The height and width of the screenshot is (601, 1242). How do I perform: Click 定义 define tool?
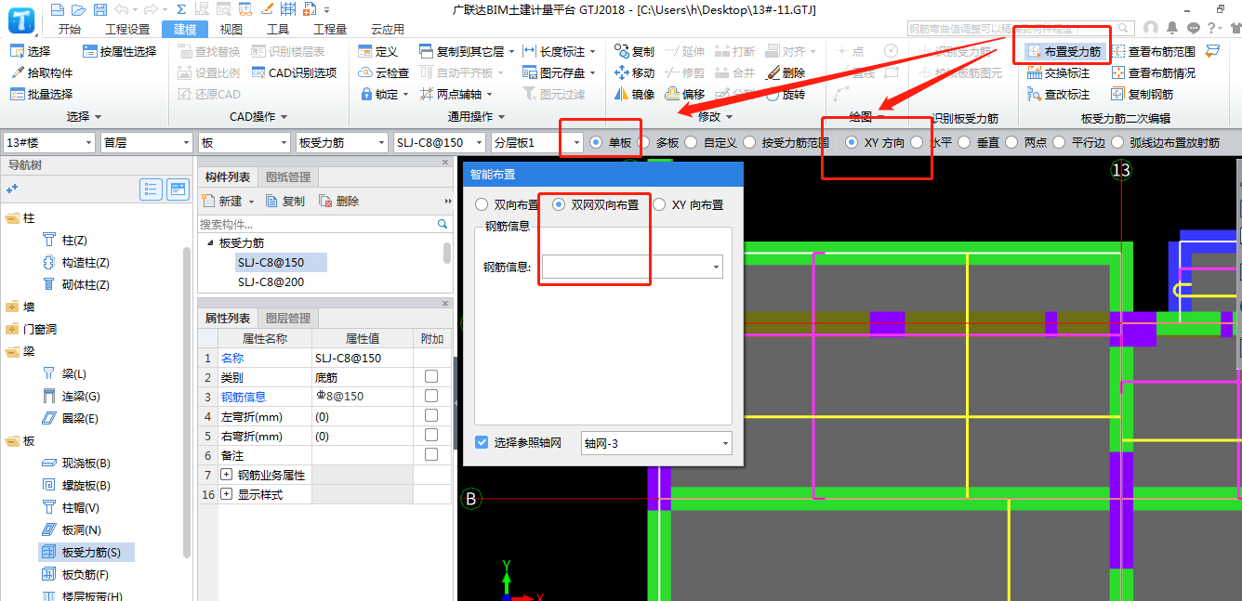377,51
